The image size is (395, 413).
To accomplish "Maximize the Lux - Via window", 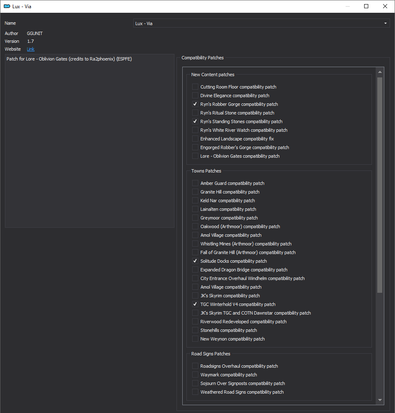I will [x=366, y=6].
